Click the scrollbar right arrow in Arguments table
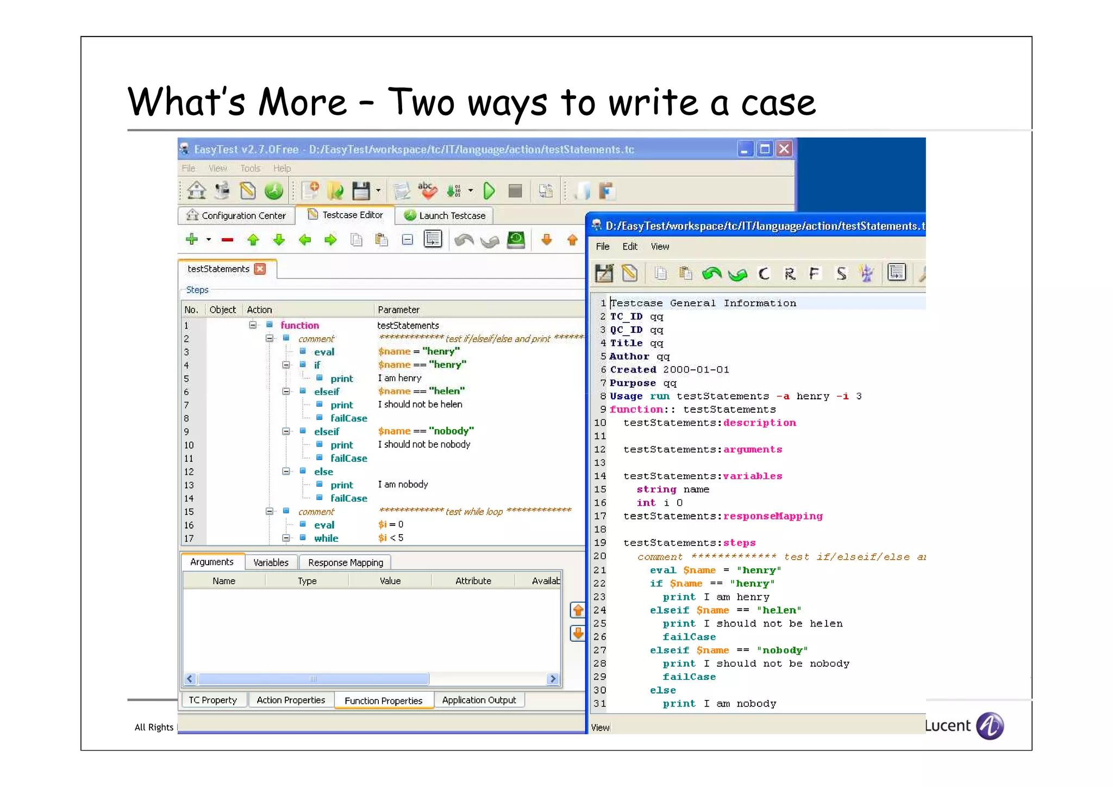The image size is (1113, 787). [553, 679]
